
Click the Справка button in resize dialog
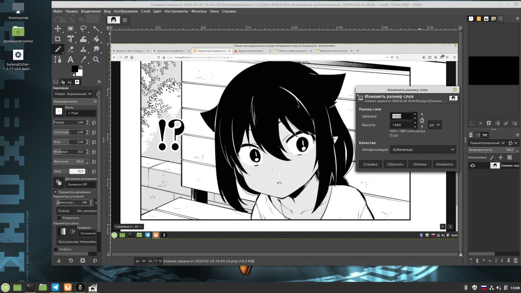370,164
